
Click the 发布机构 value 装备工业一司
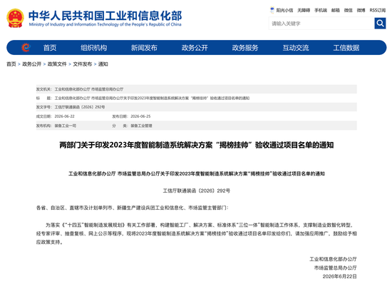(66, 126)
